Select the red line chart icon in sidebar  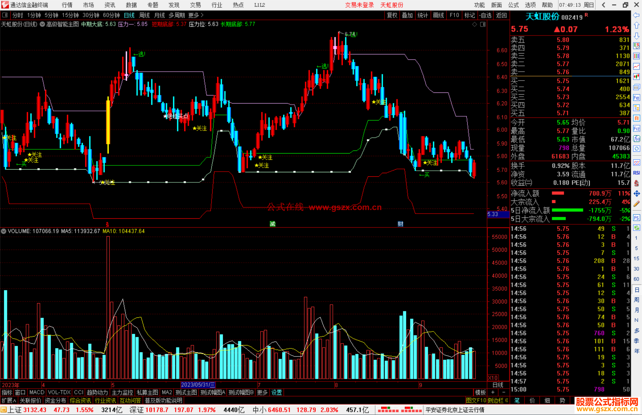[x=636, y=66]
